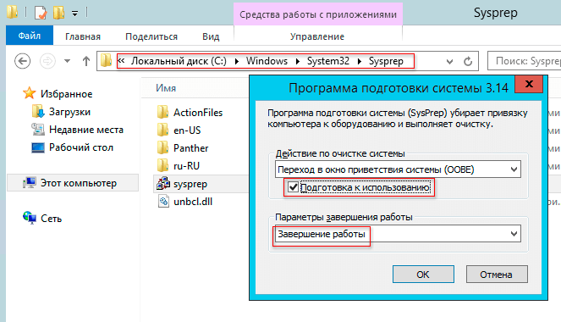Expand the address bar history dropdown

point(449,62)
